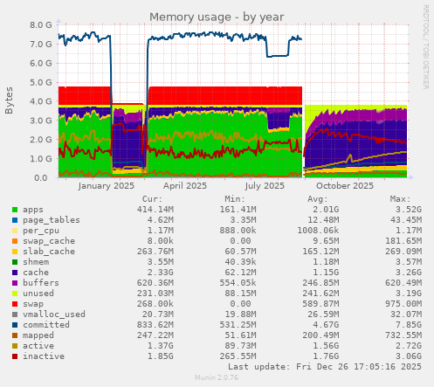Click the committed dark blue swatch
Viewport: 434px width, 387px height.
click(15, 325)
